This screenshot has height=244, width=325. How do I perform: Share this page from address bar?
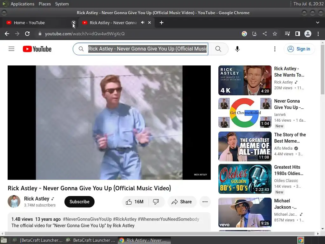pyautogui.click(x=265, y=34)
